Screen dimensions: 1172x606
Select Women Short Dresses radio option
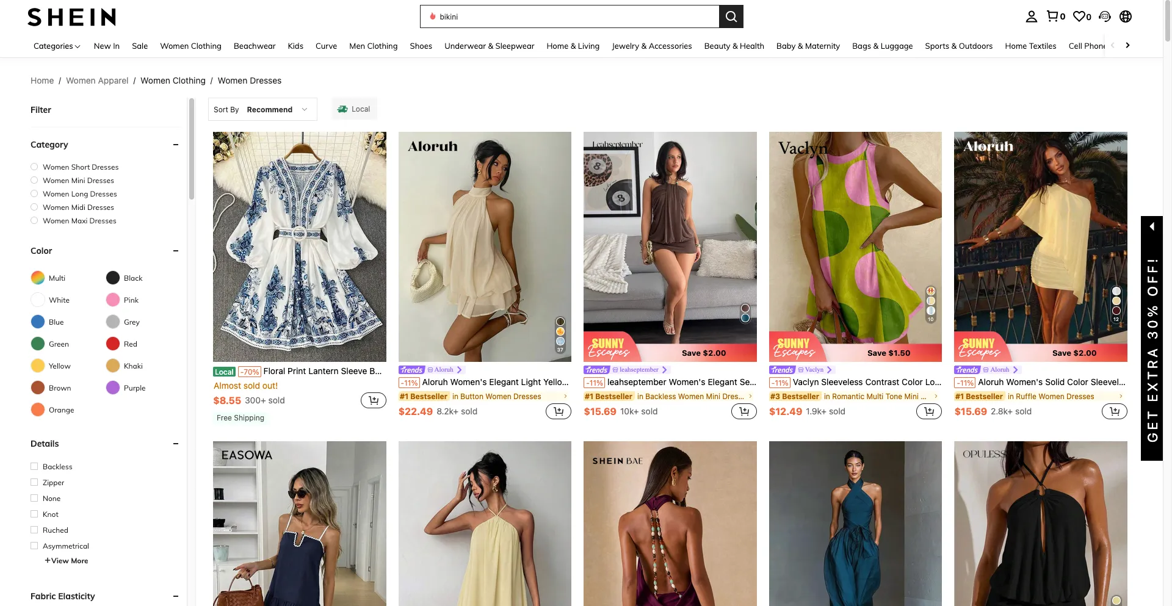(34, 167)
